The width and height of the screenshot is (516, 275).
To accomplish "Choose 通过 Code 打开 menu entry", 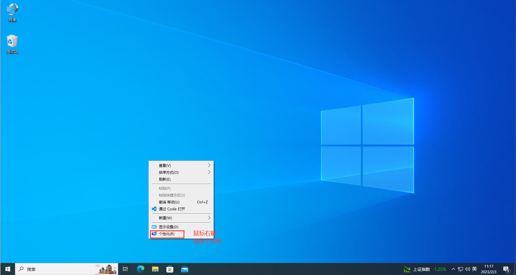I will pyautogui.click(x=181, y=209).
